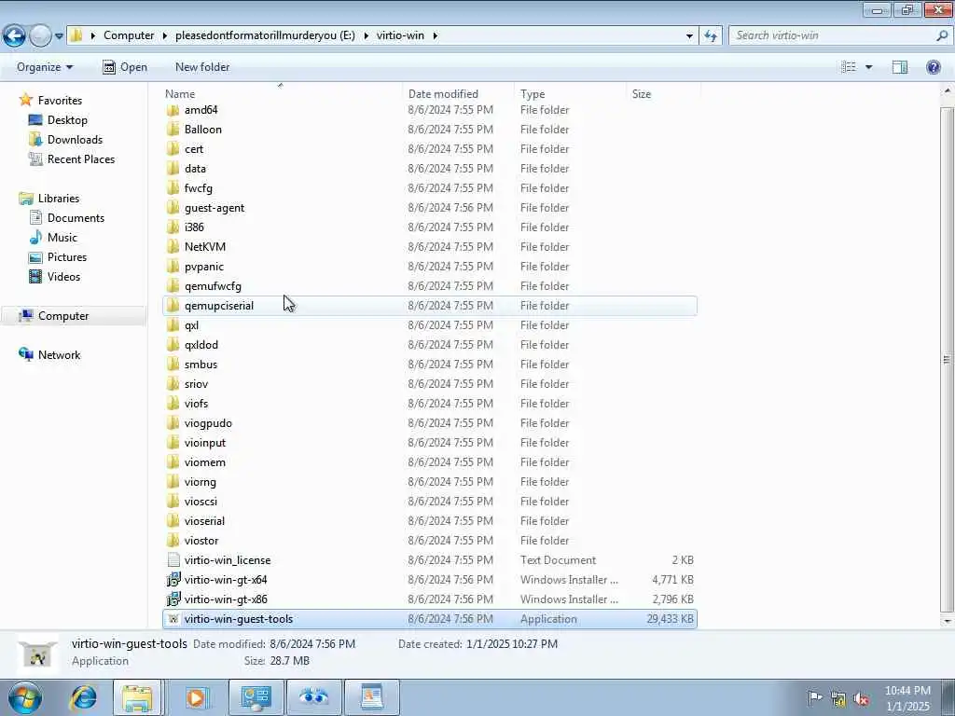955x716 pixels.
Task: Select Libraries in the navigation pane
Action: pos(59,199)
